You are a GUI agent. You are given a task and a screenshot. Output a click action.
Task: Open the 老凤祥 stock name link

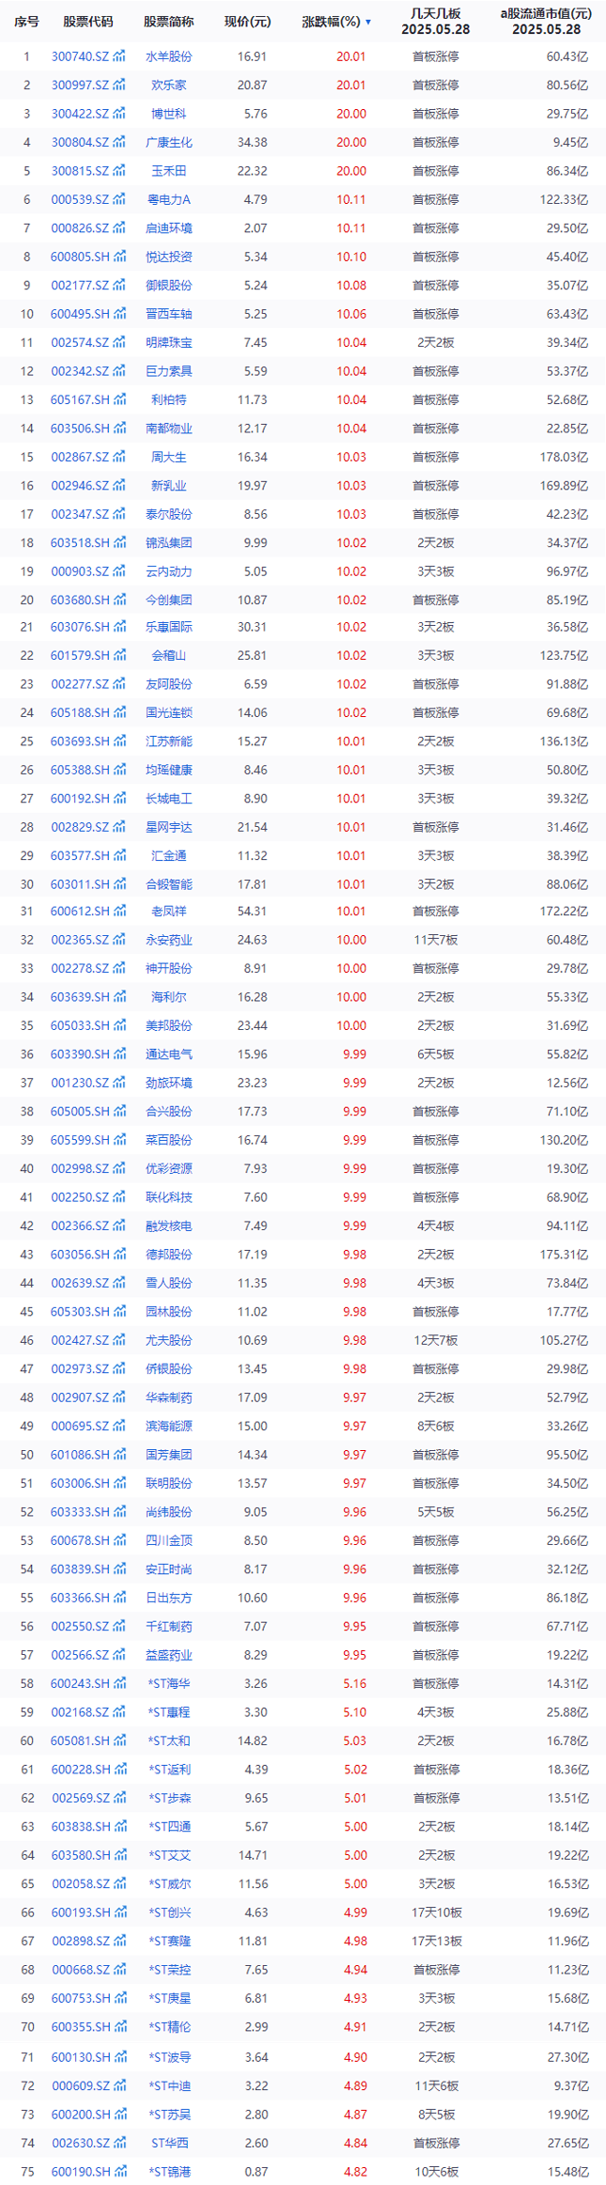tap(169, 911)
